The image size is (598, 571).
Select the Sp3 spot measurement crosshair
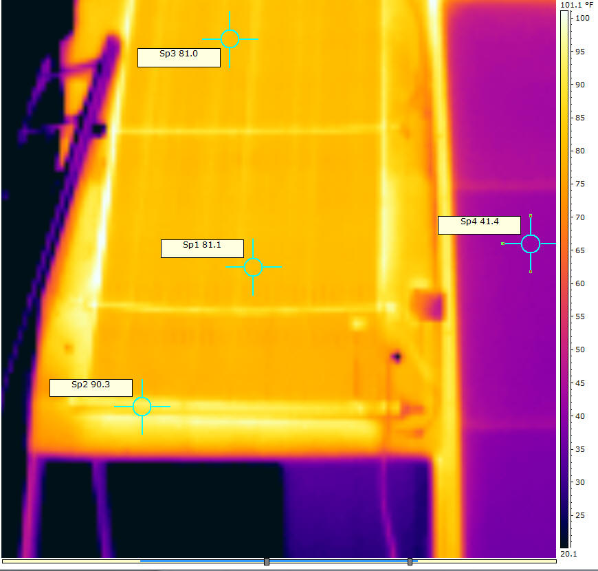(230, 39)
